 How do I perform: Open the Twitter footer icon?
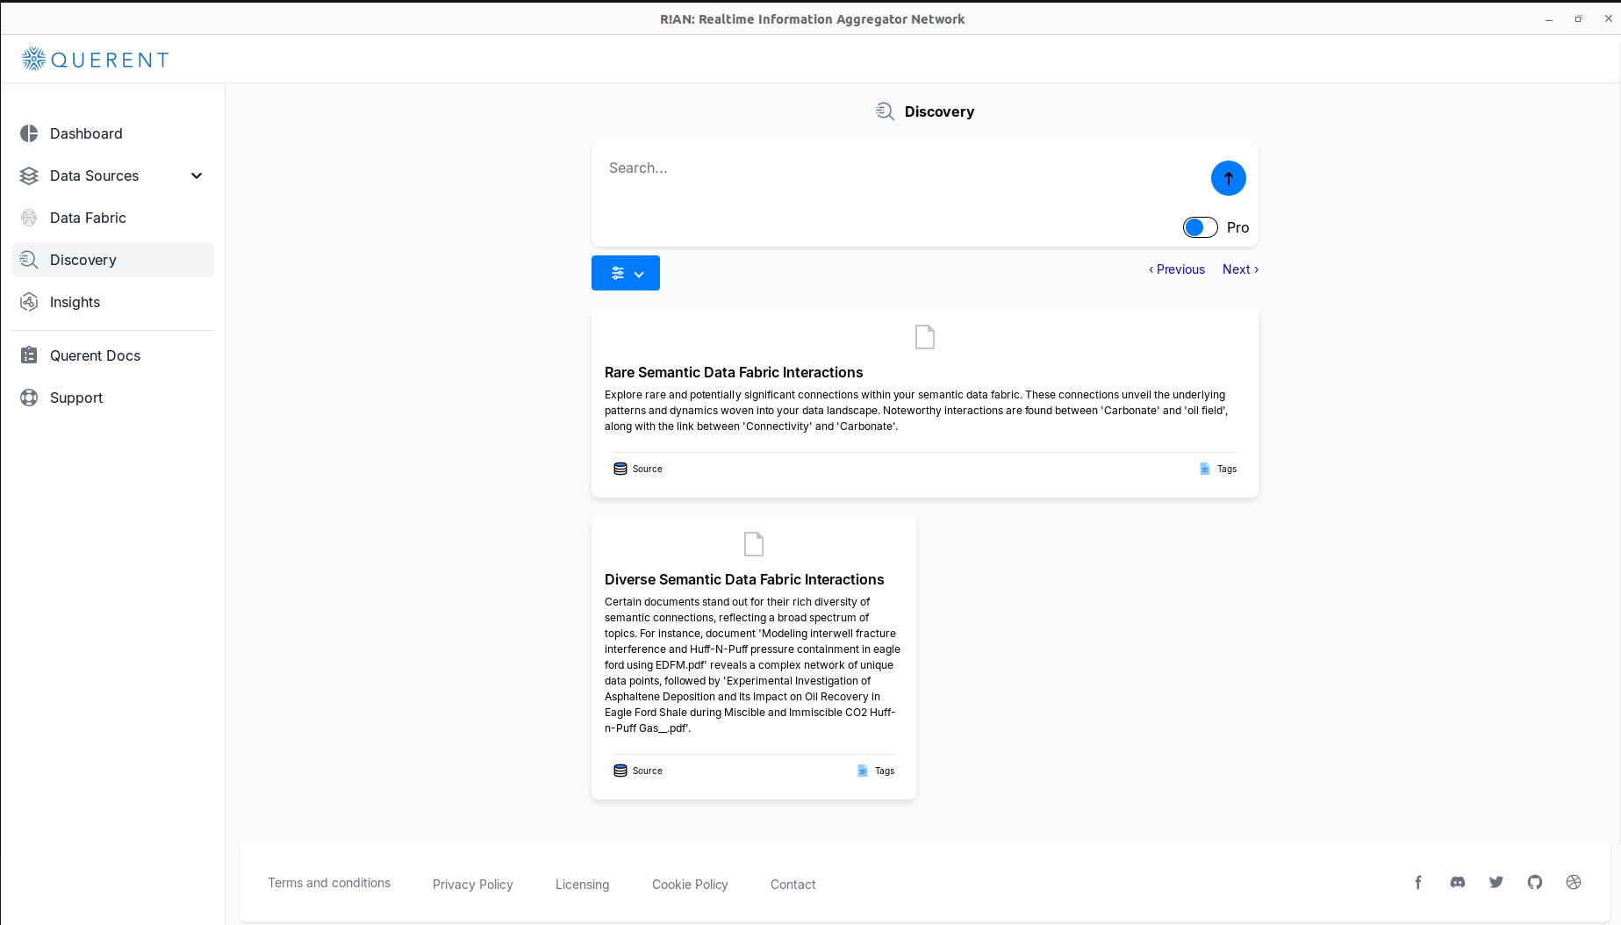pos(1496,882)
